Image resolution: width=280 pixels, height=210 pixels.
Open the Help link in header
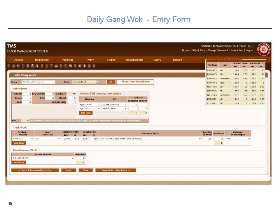203,50
